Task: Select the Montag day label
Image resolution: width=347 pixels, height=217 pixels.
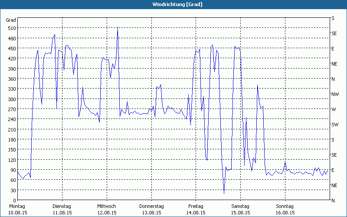Action: pyautogui.click(x=17, y=206)
